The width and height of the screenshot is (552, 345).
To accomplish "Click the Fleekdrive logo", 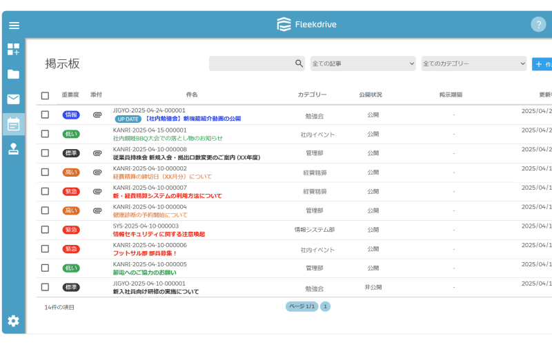I will coord(306,24).
